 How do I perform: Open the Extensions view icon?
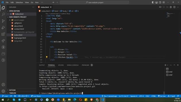point(3,34)
